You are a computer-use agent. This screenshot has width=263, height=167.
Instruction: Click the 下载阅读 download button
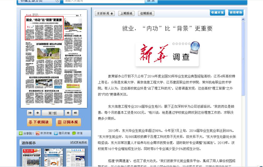(x=39, y=122)
